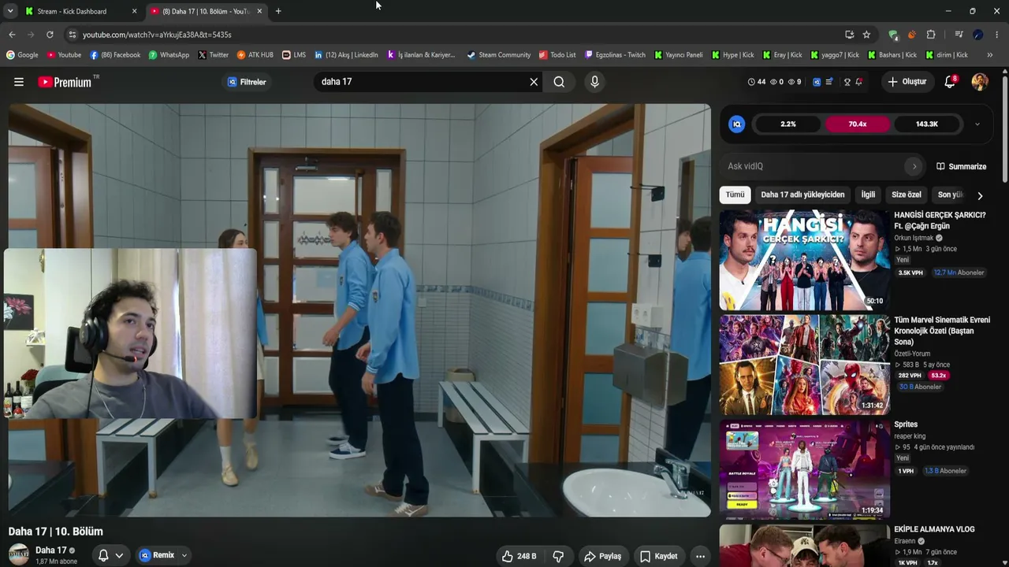The image size is (1009, 567).
Task: Open YouTube notifications bell
Action: click(951, 82)
